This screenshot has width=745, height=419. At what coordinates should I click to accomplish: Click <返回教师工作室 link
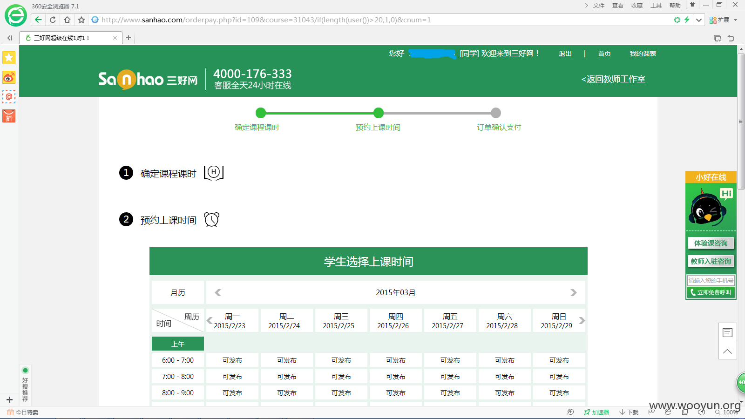click(613, 79)
